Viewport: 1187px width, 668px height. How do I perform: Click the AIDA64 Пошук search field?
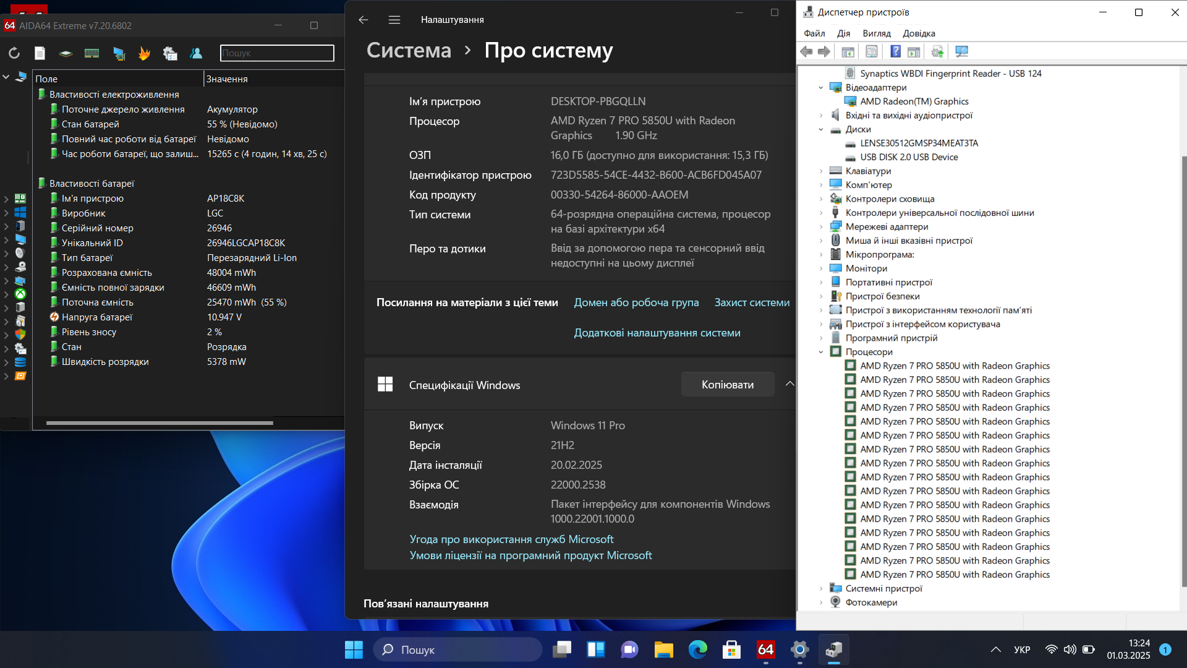pyautogui.click(x=277, y=53)
